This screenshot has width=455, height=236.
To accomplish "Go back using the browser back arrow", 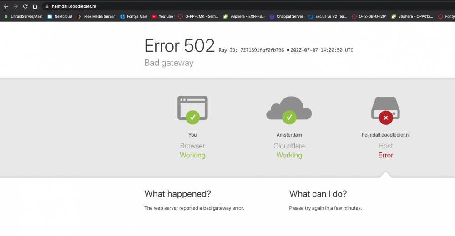I will (6, 6).
